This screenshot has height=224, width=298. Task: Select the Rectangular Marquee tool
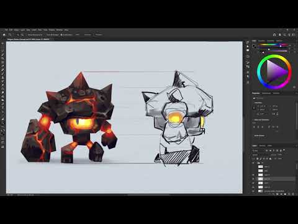tap(2, 50)
